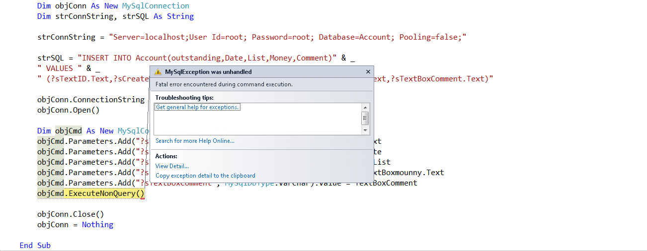Click the 'objConn = Nothing' line
647x251 pixels.
[x=75, y=225]
